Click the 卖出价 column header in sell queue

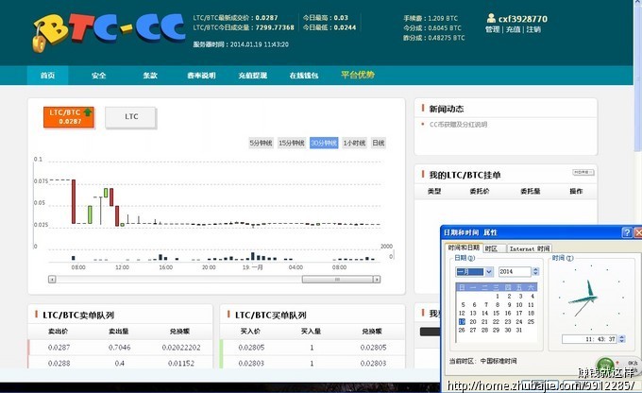tap(59, 331)
